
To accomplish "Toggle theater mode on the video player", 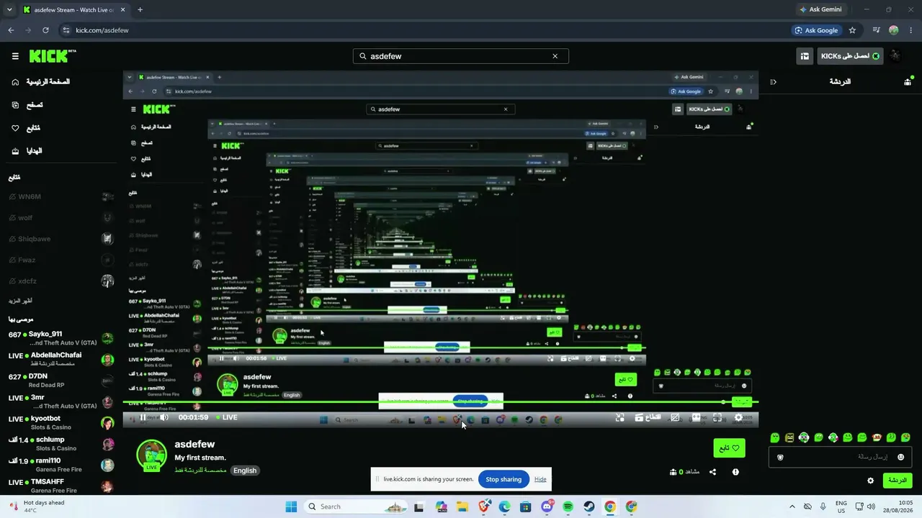I will click(696, 417).
